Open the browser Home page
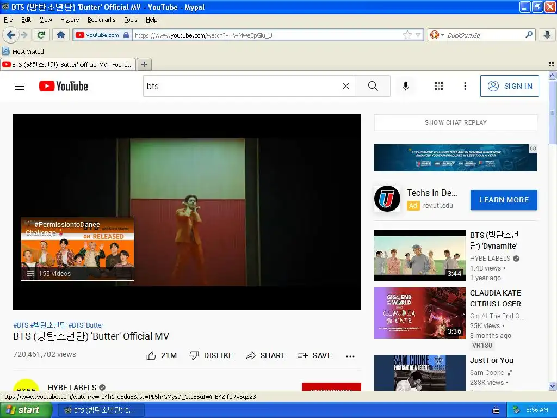The width and height of the screenshot is (557, 418). click(61, 35)
